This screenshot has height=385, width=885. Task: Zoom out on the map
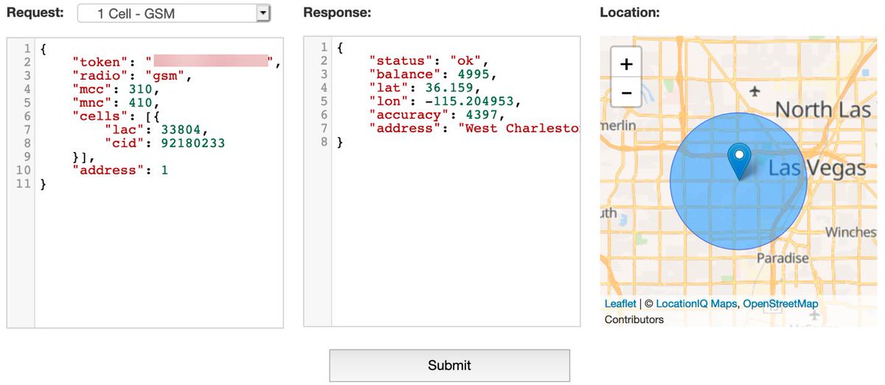click(x=626, y=93)
